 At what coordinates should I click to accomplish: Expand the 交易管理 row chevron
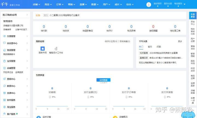[27, 36]
